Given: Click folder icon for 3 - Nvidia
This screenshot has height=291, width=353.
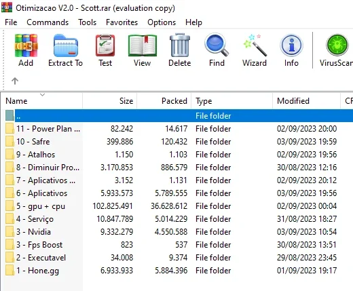Looking at the screenshot, I should [10, 232].
